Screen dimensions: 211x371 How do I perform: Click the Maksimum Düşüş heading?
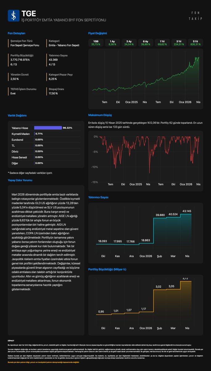point(100,115)
